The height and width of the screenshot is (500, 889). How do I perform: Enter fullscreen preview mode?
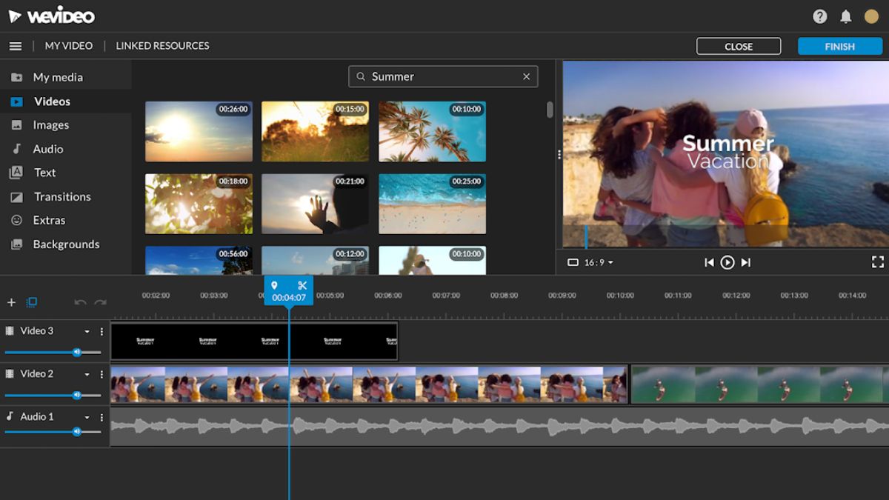coord(878,261)
